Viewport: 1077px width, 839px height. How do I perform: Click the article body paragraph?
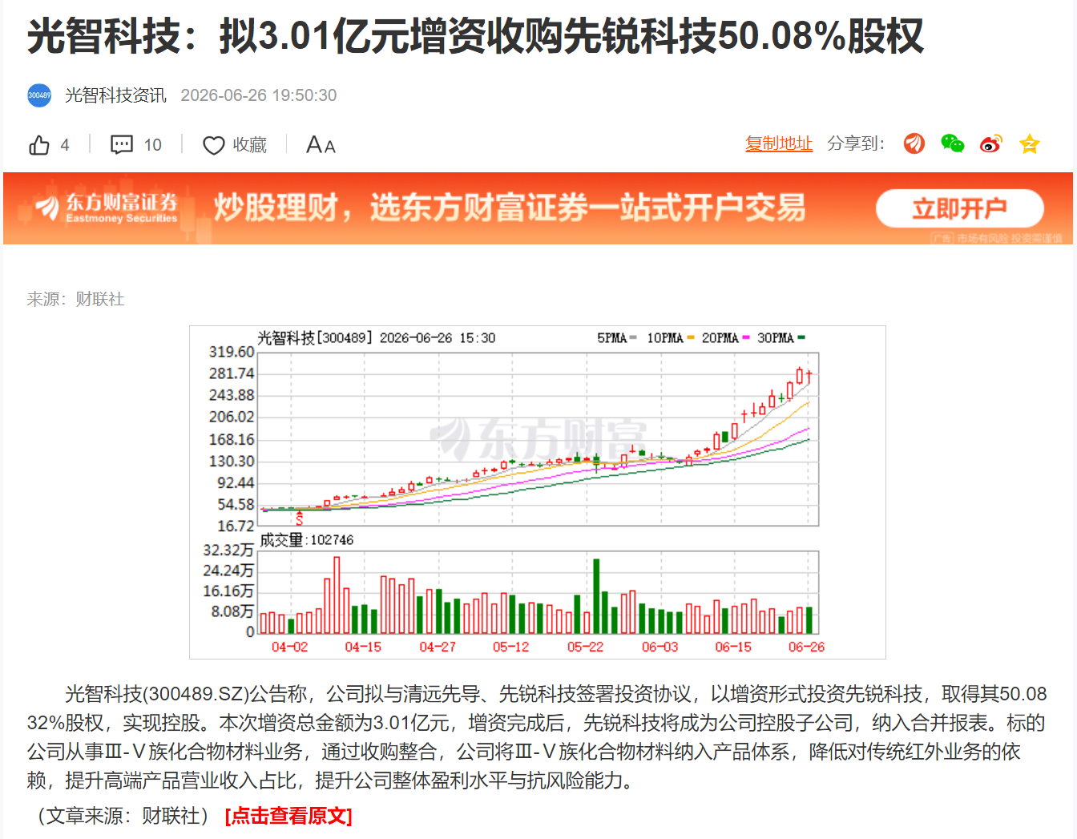tap(537, 737)
